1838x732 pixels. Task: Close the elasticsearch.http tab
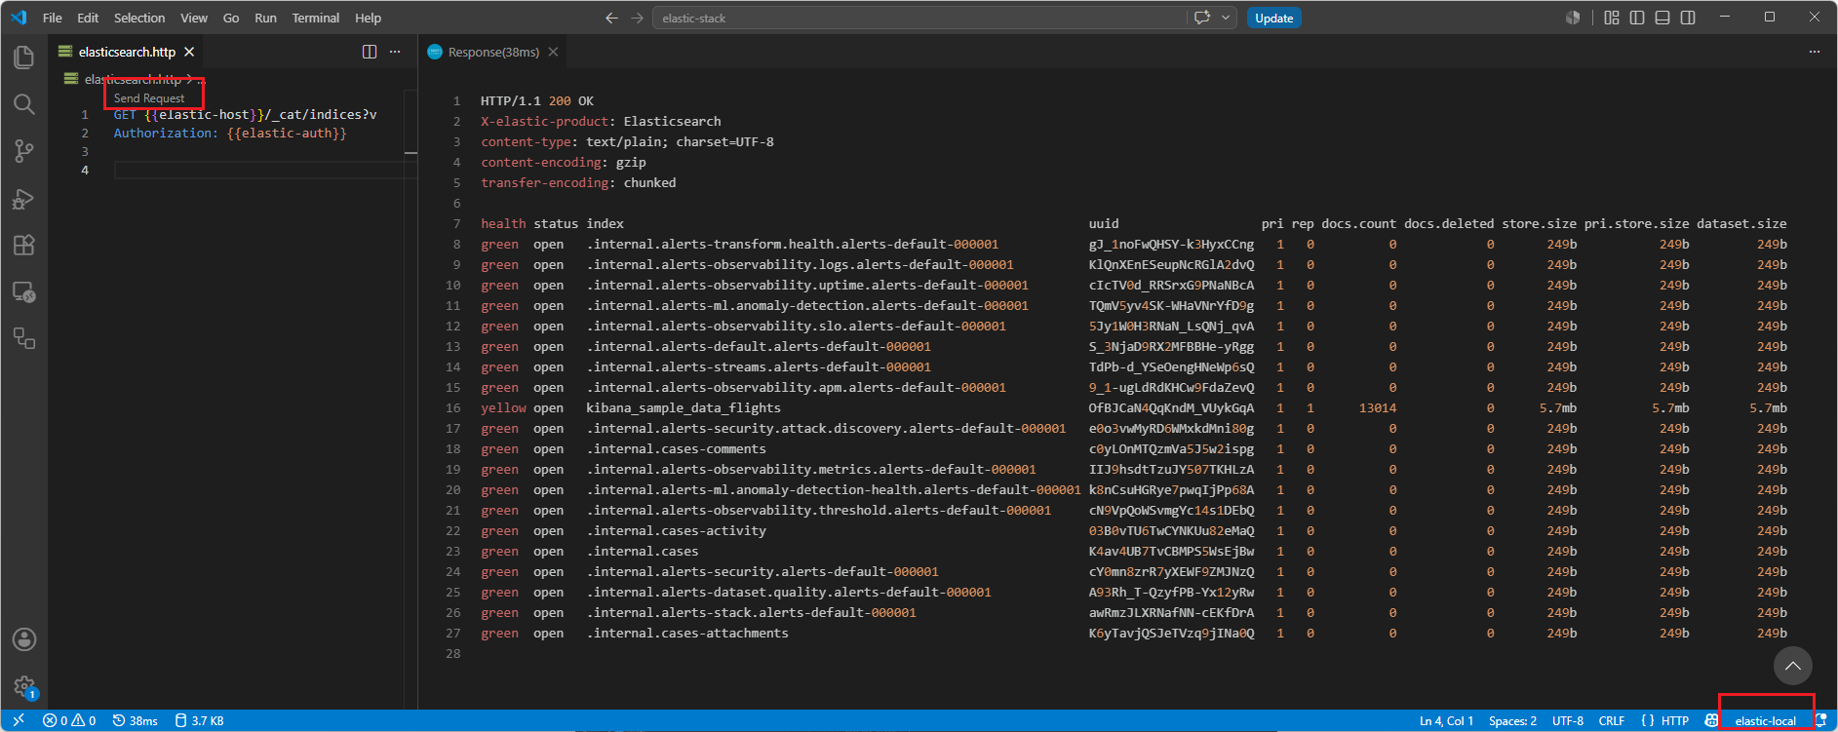tap(189, 52)
